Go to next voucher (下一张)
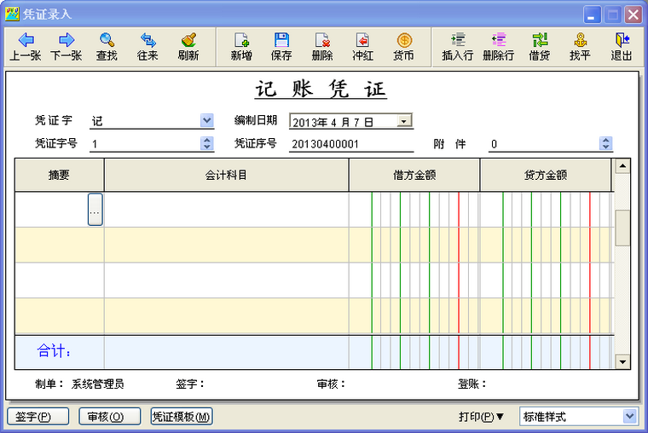The height and width of the screenshot is (433, 648). tap(67, 47)
